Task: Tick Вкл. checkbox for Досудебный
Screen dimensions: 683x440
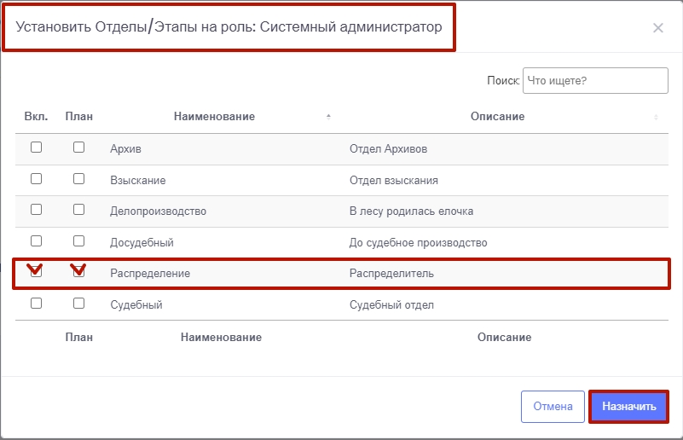Action: coord(36,241)
